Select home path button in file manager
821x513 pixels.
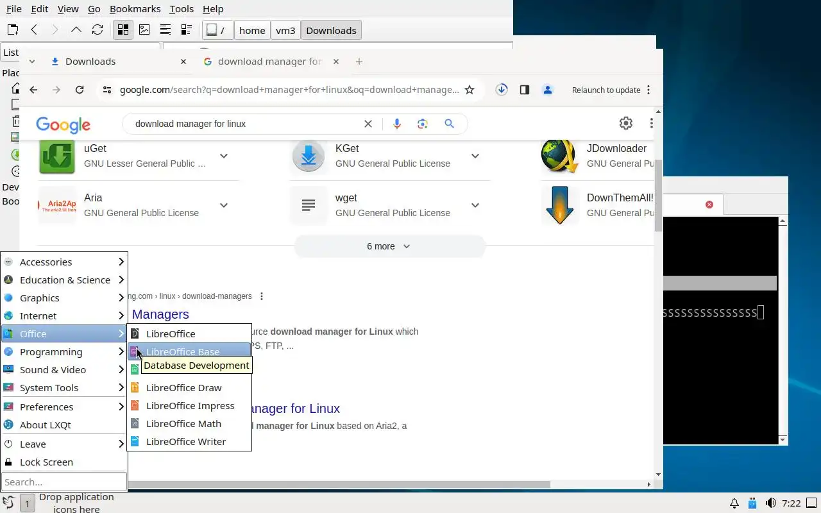pyautogui.click(x=252, y=30)
